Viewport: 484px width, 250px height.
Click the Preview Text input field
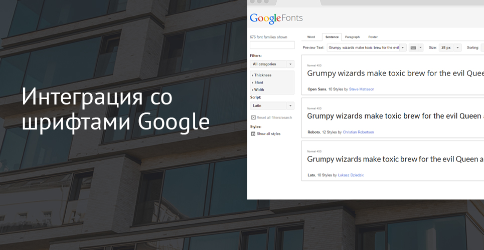tap(363, 47)
